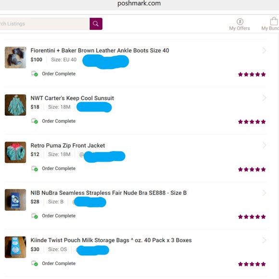Expand NuBra Strapless Bra order chevron

[264, 193]
